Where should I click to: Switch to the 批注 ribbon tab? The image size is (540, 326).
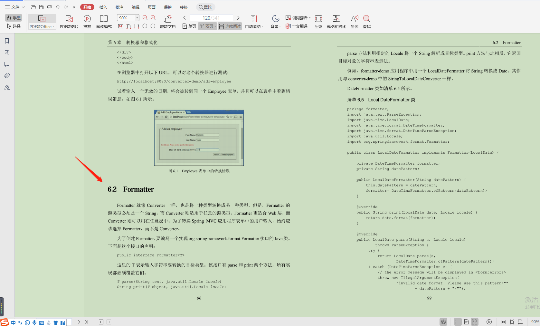(119, 7)
